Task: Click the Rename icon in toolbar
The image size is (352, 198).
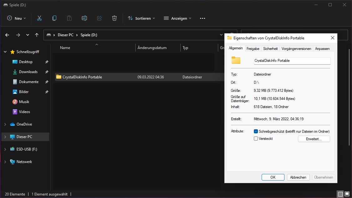Action: coord(84,18)
